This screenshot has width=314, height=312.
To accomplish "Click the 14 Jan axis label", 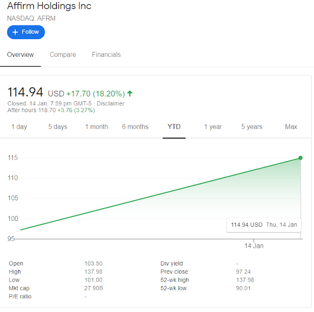I will [254, 246].
